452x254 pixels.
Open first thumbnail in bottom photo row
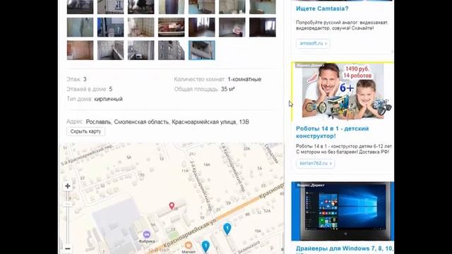[80, 50]
